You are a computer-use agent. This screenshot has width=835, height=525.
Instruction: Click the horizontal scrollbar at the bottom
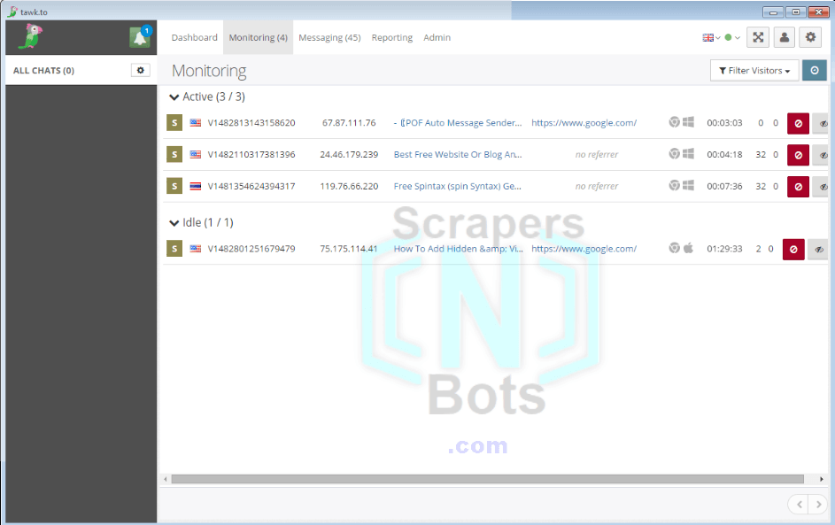pos(487,479)
